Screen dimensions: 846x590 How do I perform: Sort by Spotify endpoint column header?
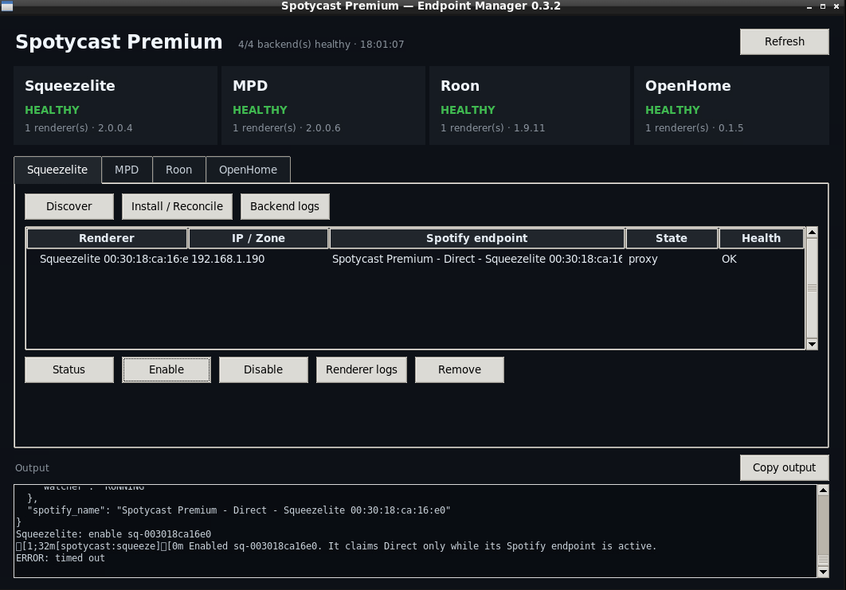tap(477, 238)
